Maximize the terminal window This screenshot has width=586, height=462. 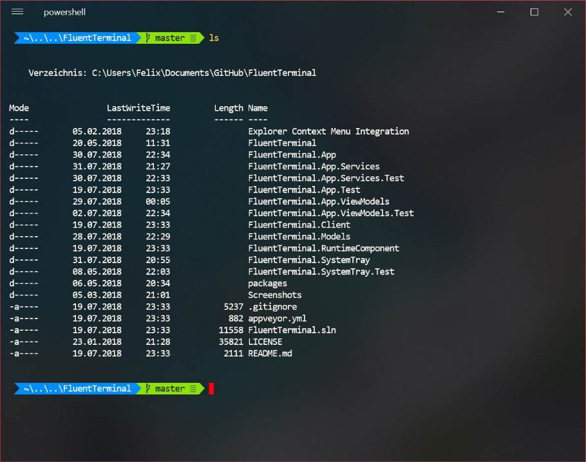[534, 12]
